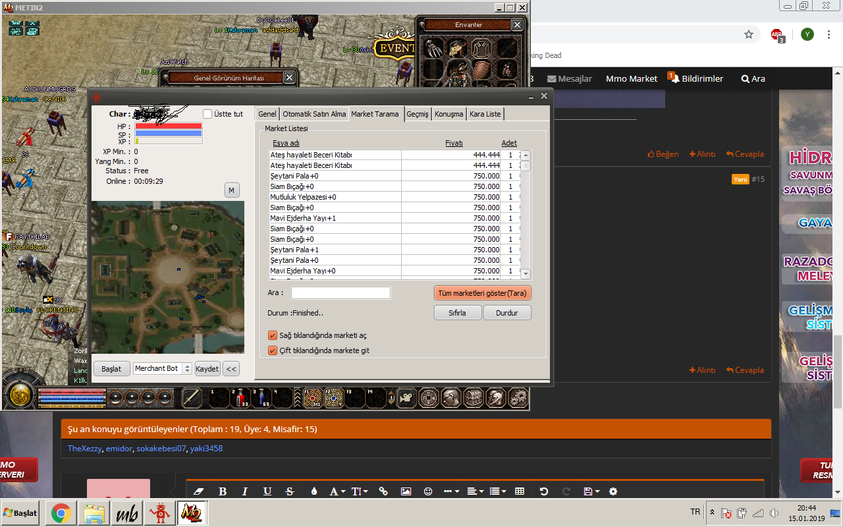Open the save draft dropdown in editor
This screenshot has width=843, height=527.
pyautogui.click(x=591, y=491)
